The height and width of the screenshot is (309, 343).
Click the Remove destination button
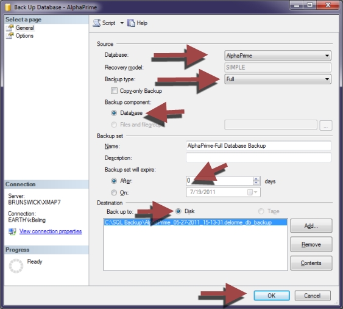(x=311, y=244)
